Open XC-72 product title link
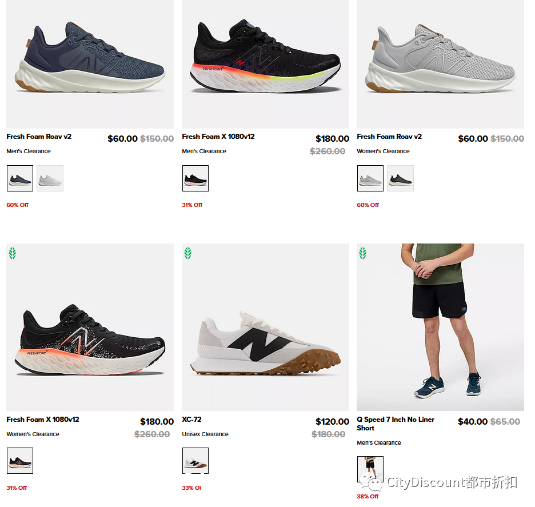This screenshot has height=507, width=535. pos(191,420)
